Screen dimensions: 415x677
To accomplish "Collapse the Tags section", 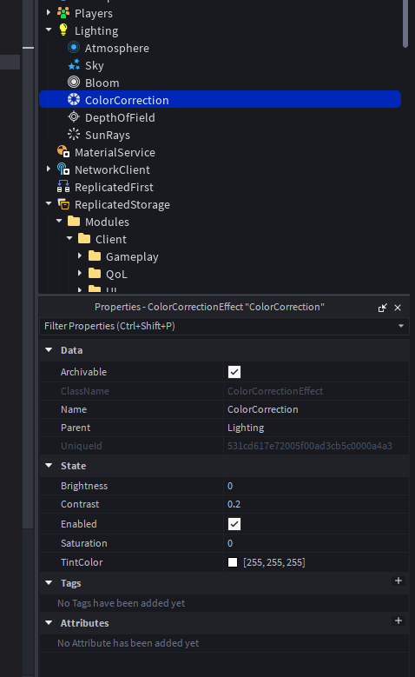I will coord(49,583).
